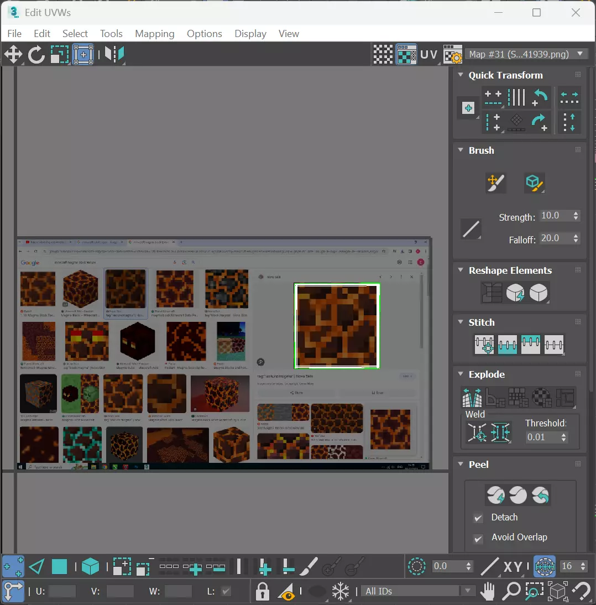The image size is (596, 605).
Task: Adjust the weld Threshold spinner
Action: pos(563,437)
